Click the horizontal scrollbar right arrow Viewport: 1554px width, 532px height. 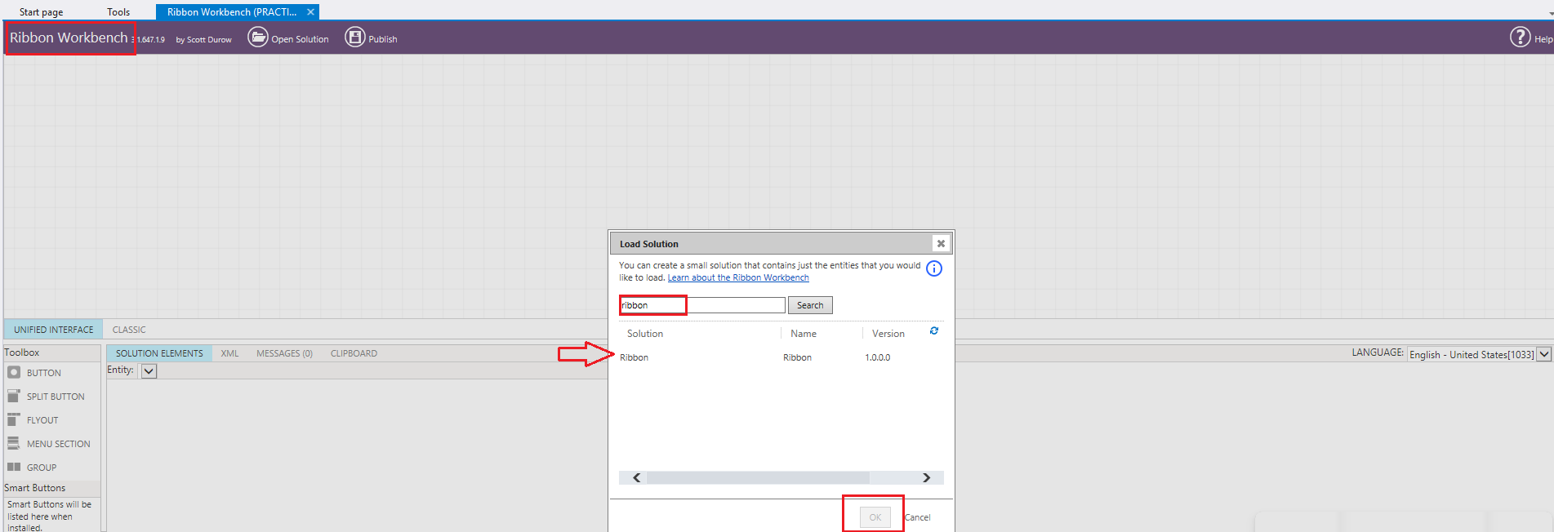click(926, 478)
